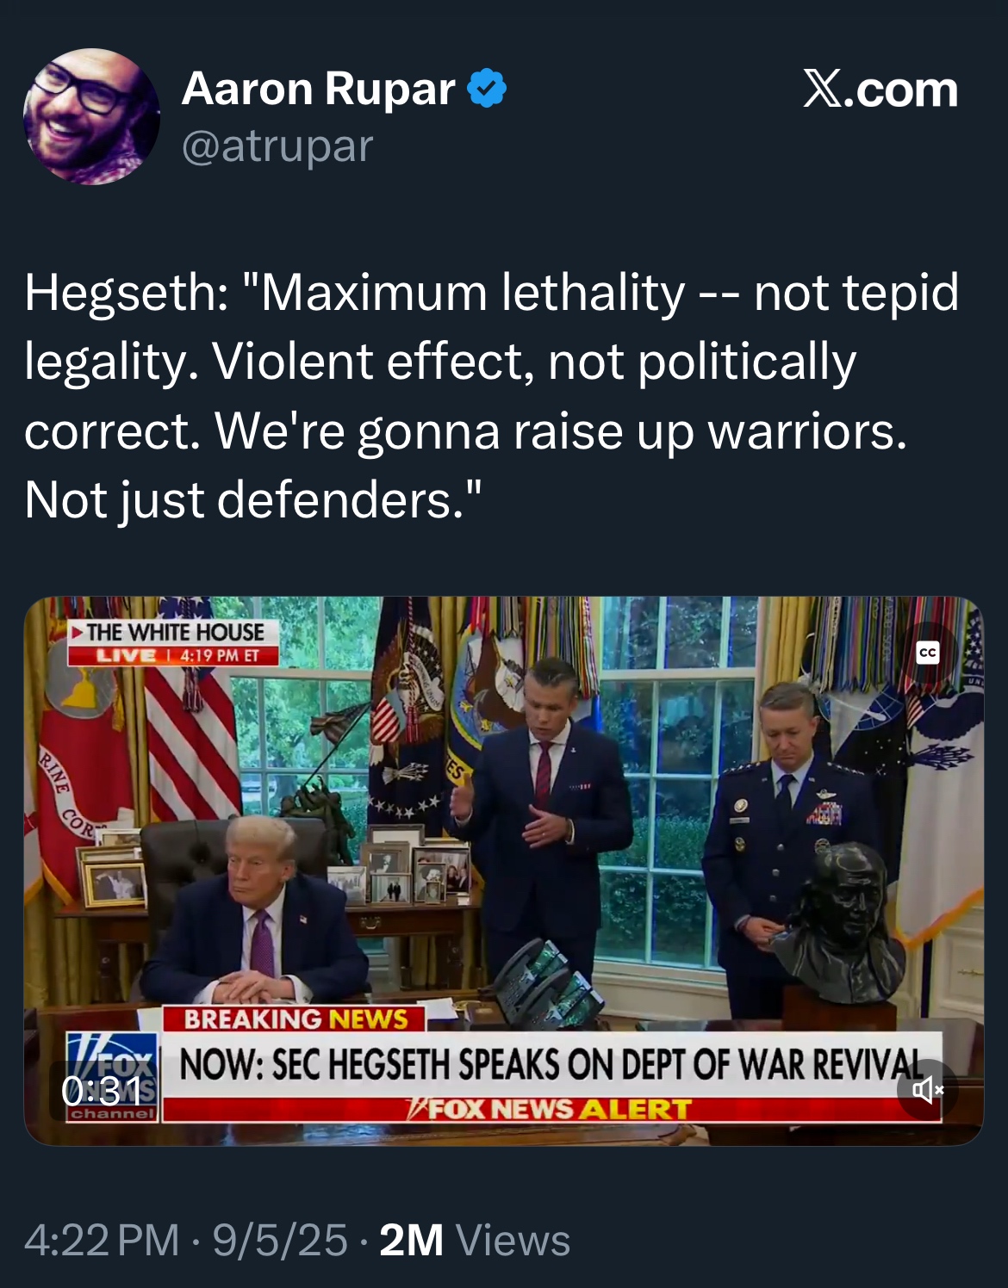The height and width of the screenshot is (1288, 1008).
Task: Select the Aaron Rupar display name
Action: tap(318, 89)
